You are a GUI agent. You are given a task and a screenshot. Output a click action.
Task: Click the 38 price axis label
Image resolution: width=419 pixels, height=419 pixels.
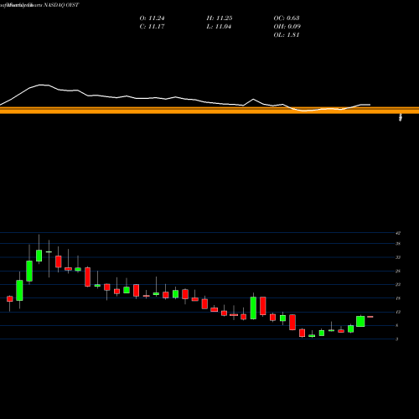click(x=398, y=244)
